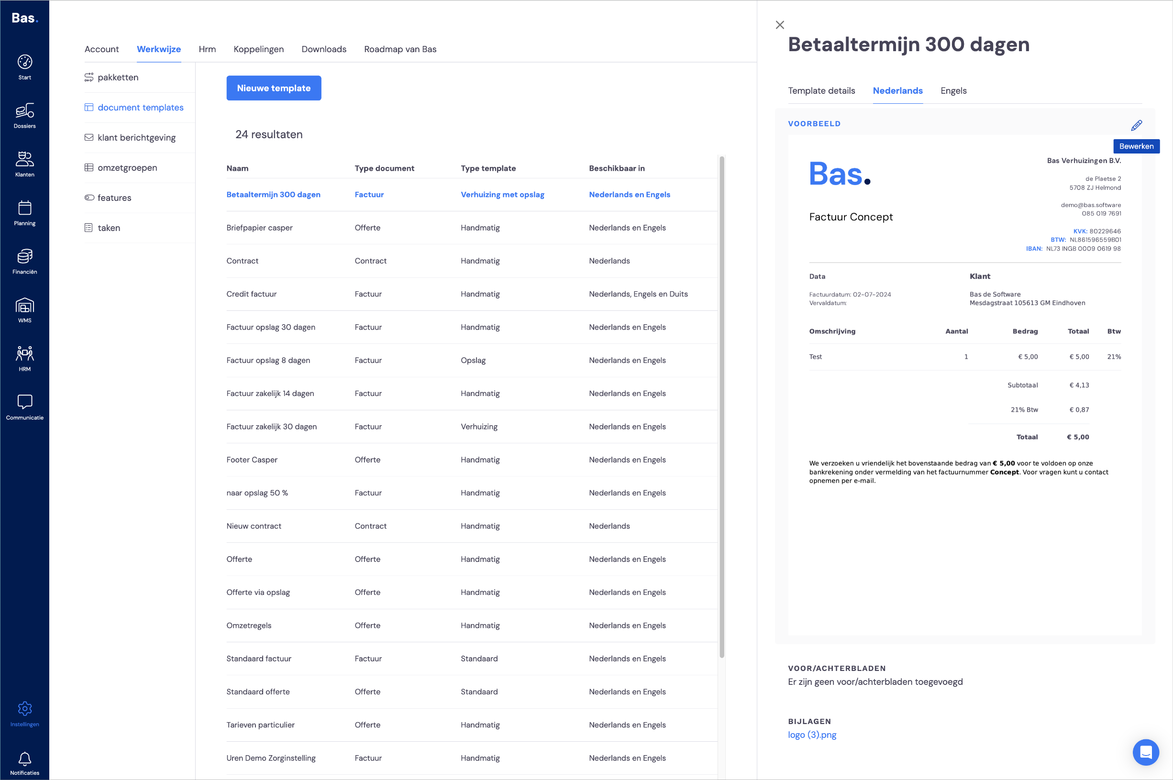This screenshot has width=1173, height=780.
Task: Open the Contract template row
Action: click(472, 261)
